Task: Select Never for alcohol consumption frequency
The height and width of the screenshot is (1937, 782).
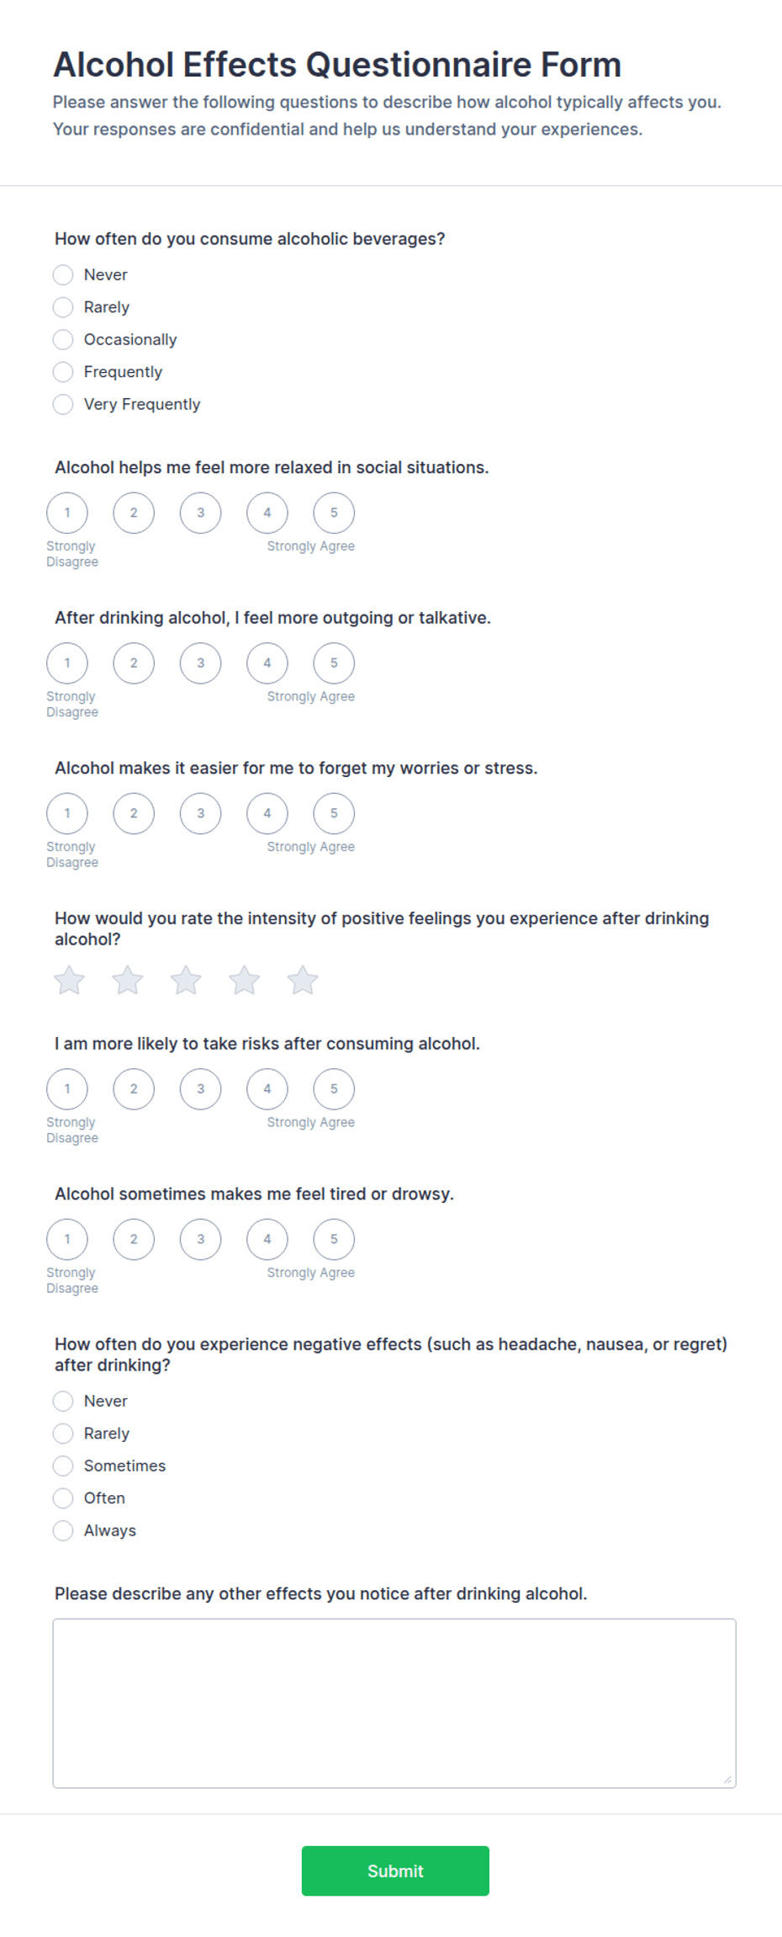Action: [x=63, y=274]
